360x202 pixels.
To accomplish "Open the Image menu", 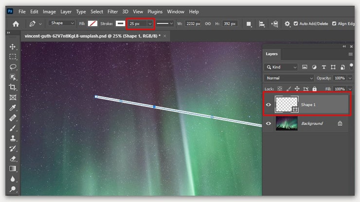I will tap(49, 12).
